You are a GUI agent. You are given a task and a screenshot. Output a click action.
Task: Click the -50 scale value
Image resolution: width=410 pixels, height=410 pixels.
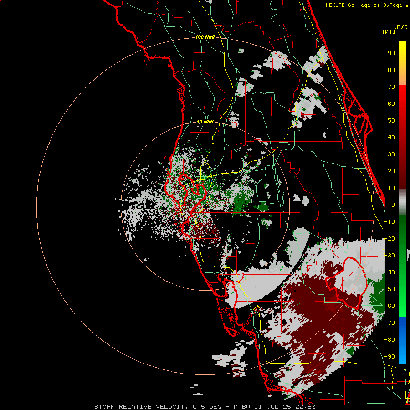389,289
